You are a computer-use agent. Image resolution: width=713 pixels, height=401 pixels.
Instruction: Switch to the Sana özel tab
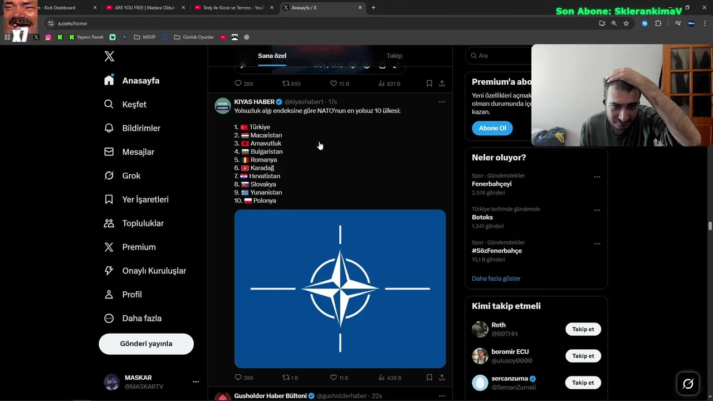tap(272, 56)
